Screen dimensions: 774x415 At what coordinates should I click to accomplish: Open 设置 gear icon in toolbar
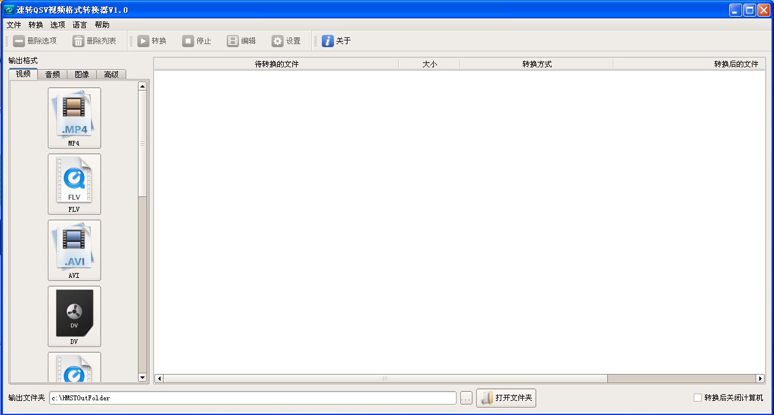[x=278, y=41]
